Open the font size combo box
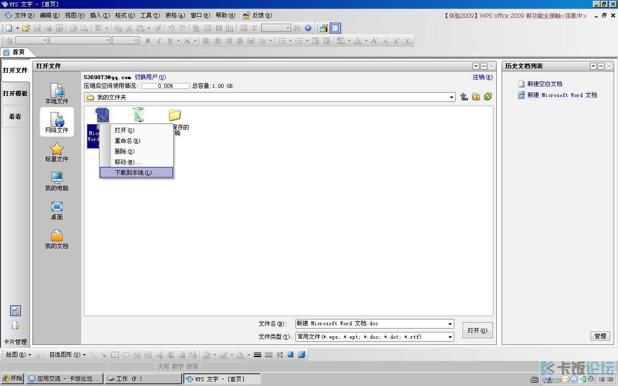Viewport: 618px width, 386px height. click(x=126, y=41)
